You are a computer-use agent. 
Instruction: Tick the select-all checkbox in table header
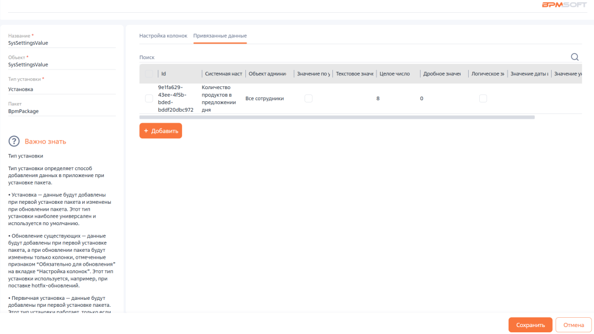pyautogui.click(x=149, y=74)
